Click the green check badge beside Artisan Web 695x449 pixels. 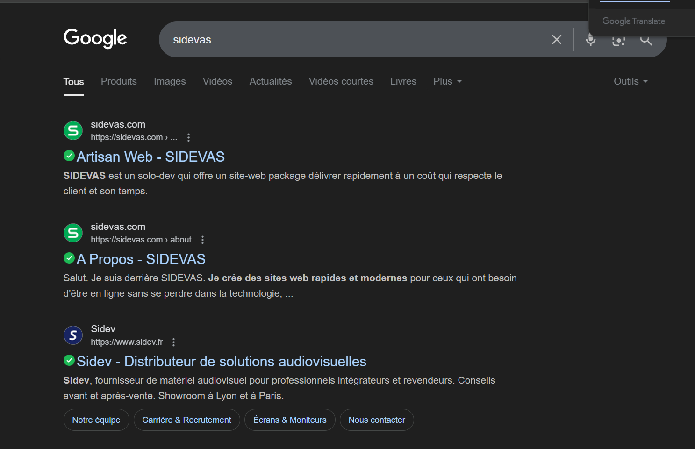[69, 156]
